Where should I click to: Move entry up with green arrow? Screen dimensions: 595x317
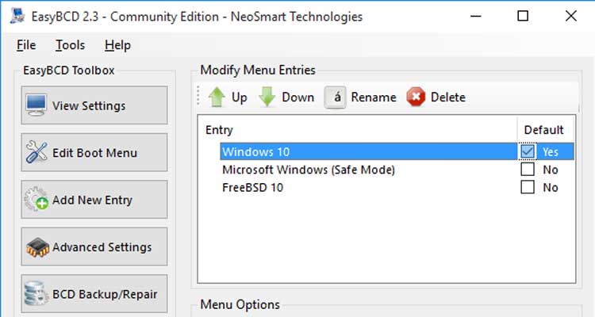click(x=217, y=97)
